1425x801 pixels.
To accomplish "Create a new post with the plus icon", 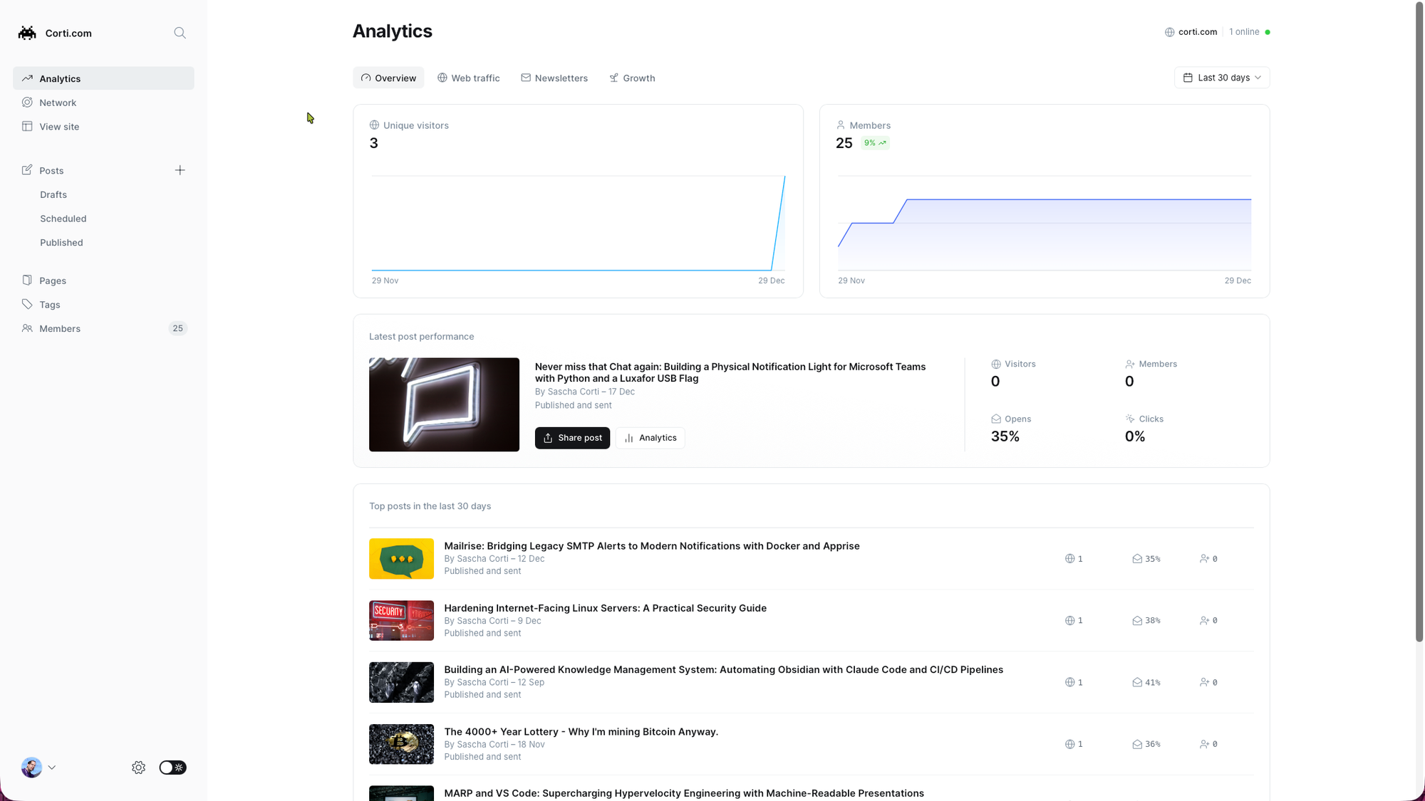I will [180, 170].
